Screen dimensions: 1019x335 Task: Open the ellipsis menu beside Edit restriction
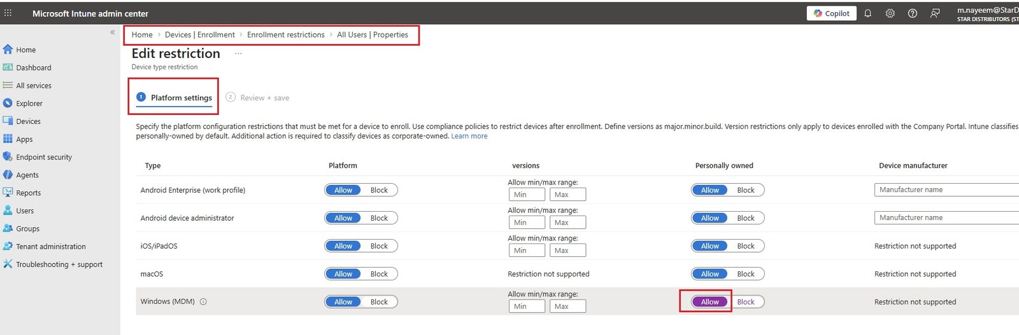tap(238, 53)
